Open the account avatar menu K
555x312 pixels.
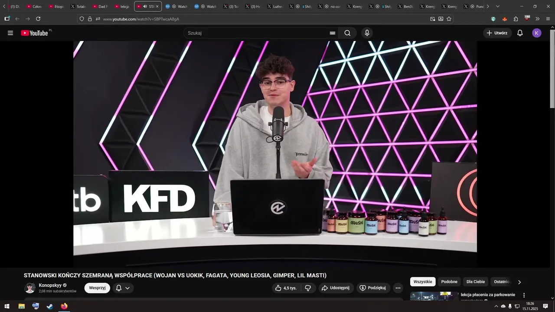pyautogui.click(x=537, y=33)
